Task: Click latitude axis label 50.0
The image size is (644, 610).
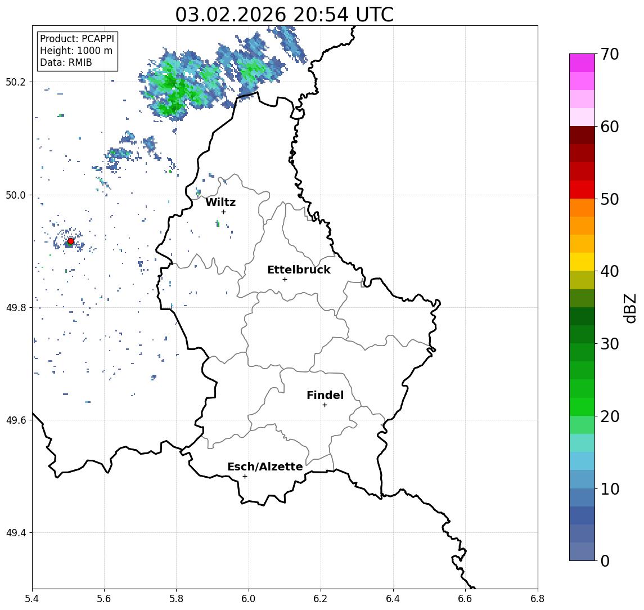Action: click(16, 195)
